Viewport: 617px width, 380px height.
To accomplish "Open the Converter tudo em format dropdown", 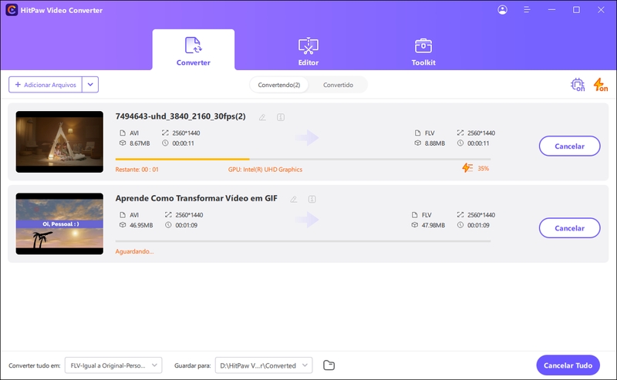I will click(113, 365).
